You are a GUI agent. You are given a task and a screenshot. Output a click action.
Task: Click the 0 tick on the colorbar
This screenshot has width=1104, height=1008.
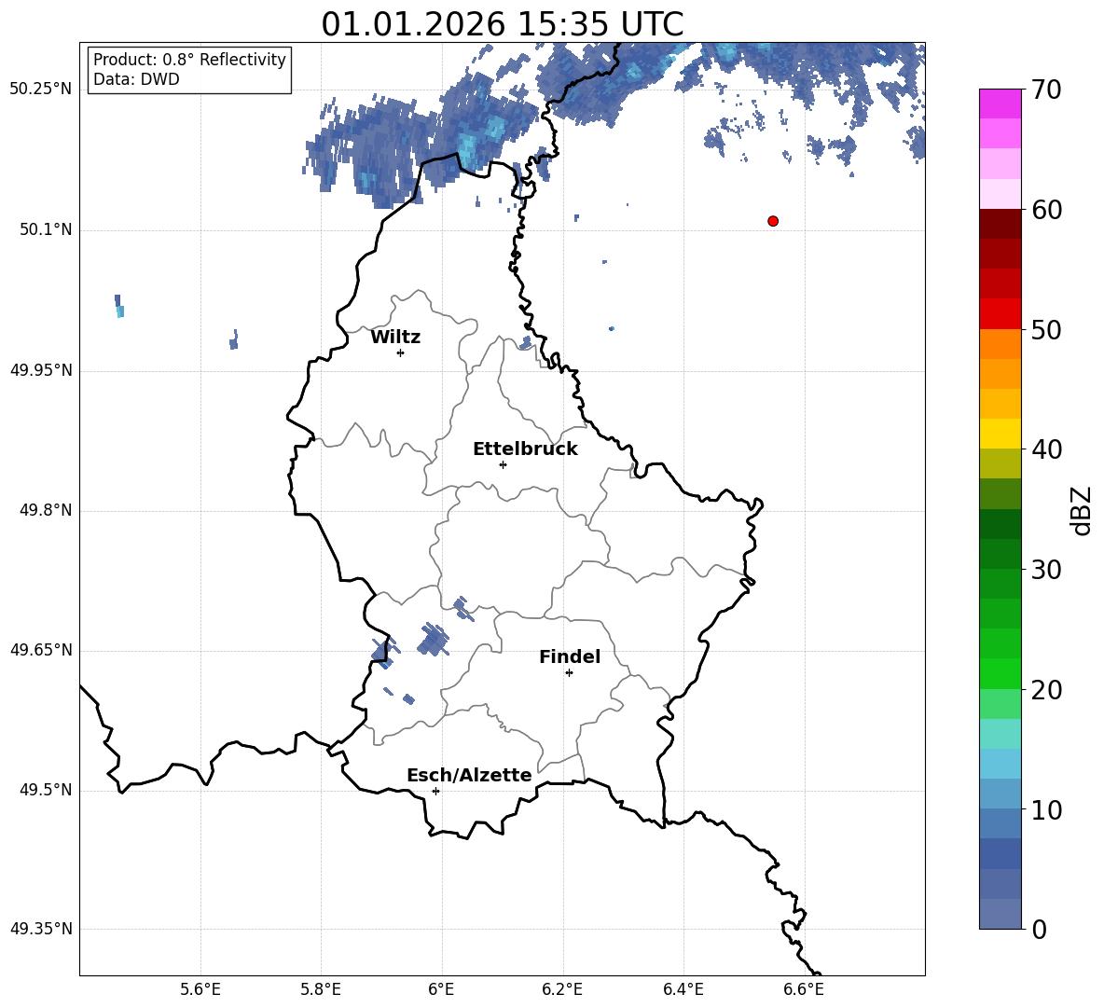[x=1040, y=929]
